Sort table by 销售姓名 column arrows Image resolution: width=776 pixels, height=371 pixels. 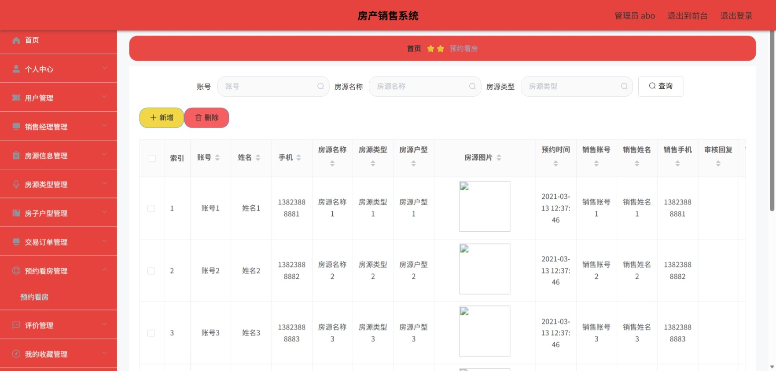[637, 164]
